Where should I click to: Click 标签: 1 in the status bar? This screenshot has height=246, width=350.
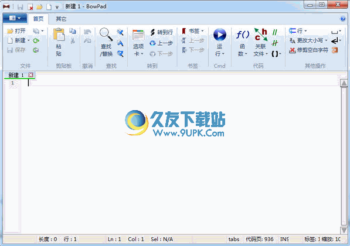312,240
